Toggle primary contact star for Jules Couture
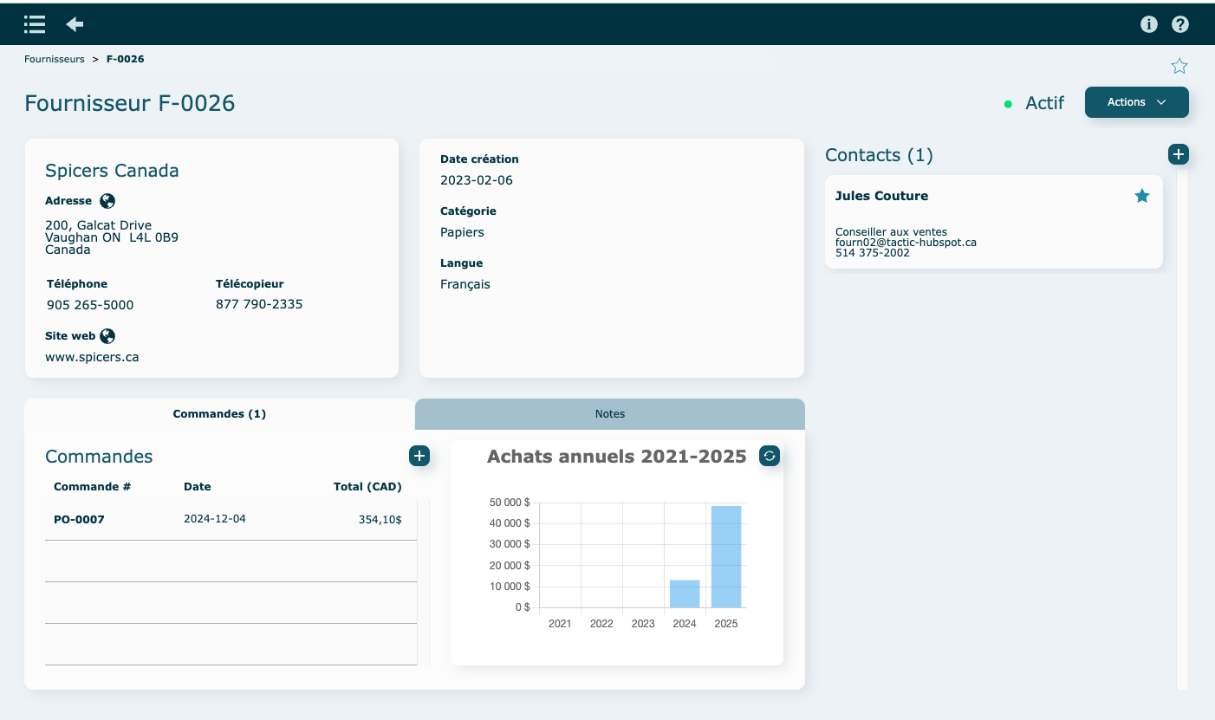The width and height of the screenshot is (1215, 720). pos(1142,197)
